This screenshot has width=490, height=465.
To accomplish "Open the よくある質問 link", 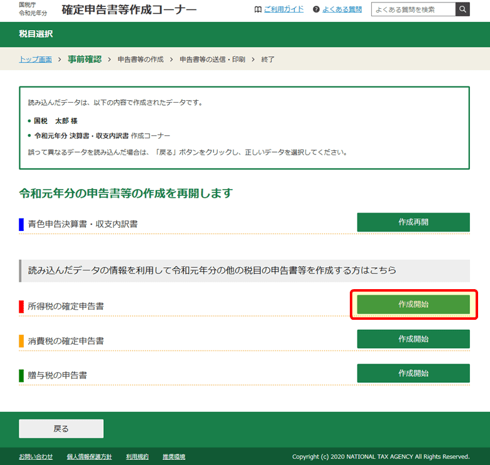I will click(x=342, y=9).
